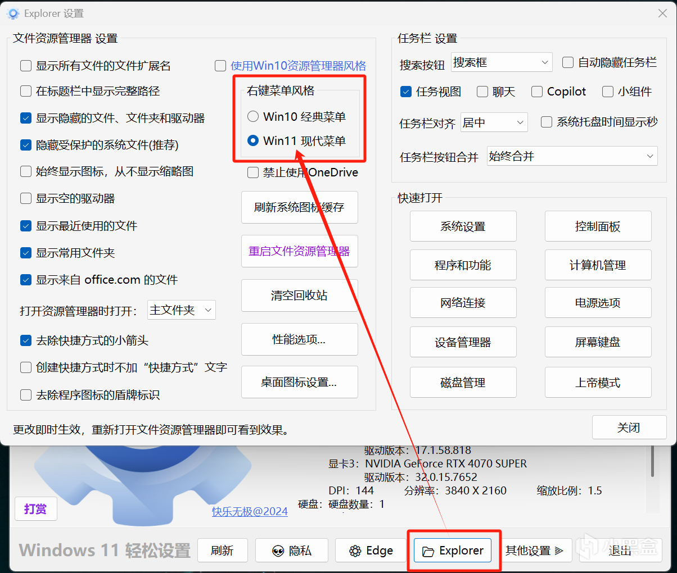This screenshot has height=573, width=677.
Task: Click the 退出 exit button in main window
Action: 621,551
